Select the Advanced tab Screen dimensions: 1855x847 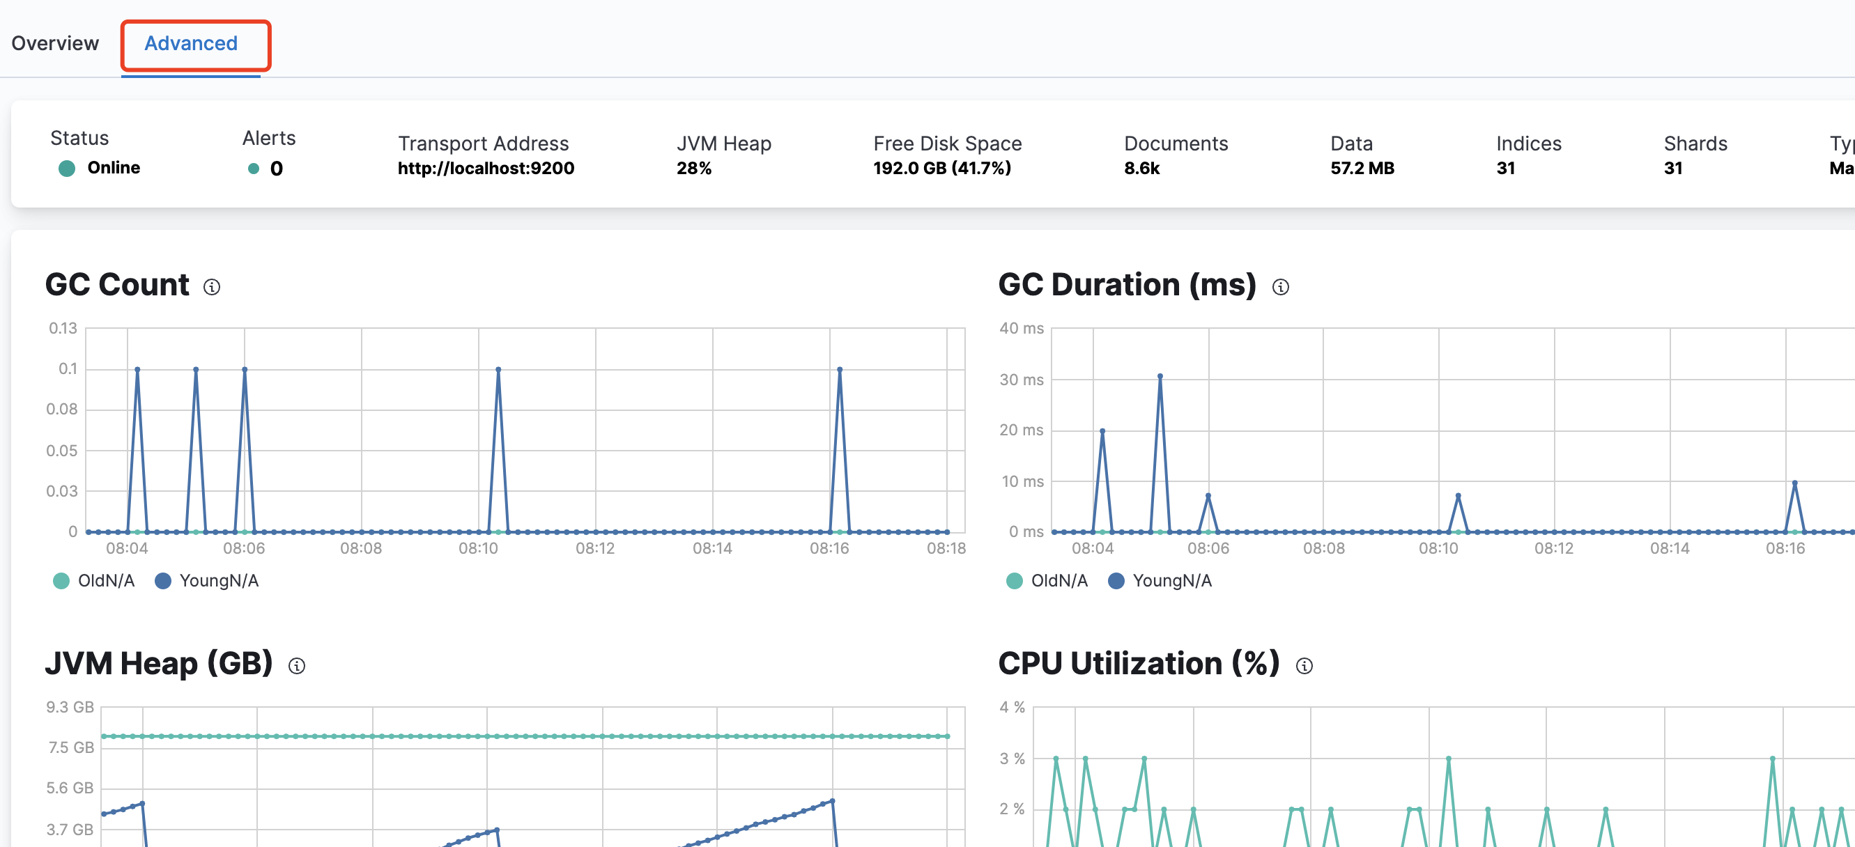[x=191, y=43]
